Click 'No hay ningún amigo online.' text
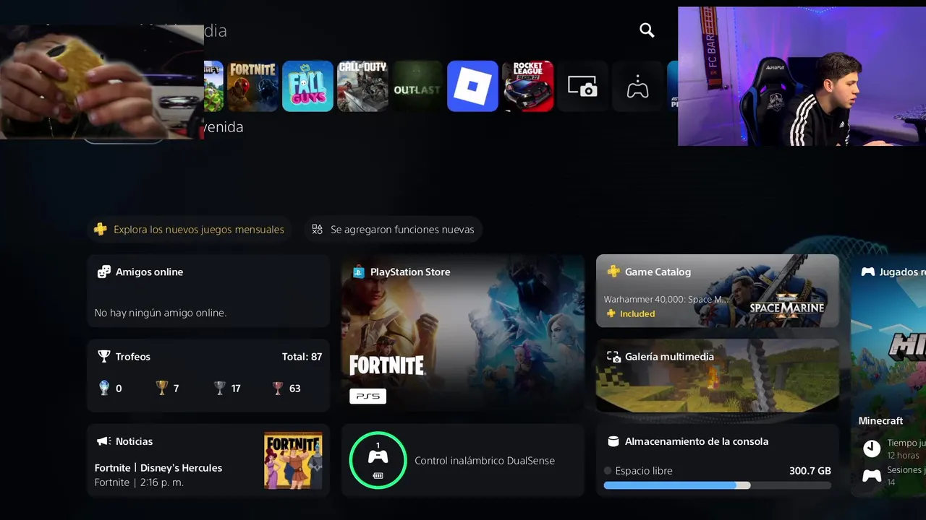The height and width of the screenshot is (520, 926). [161, 313]
